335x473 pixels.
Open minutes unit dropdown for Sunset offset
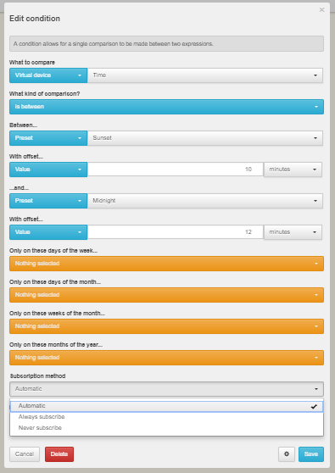293,170
